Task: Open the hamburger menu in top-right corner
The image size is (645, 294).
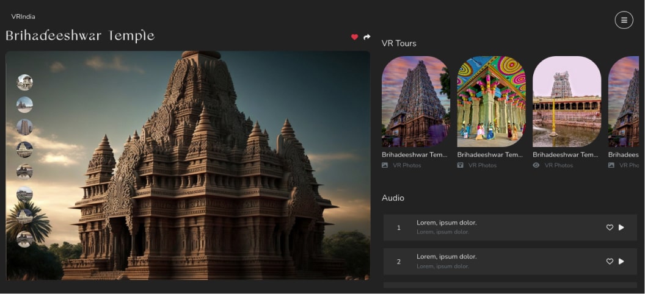Action: [x=624, y=20]
